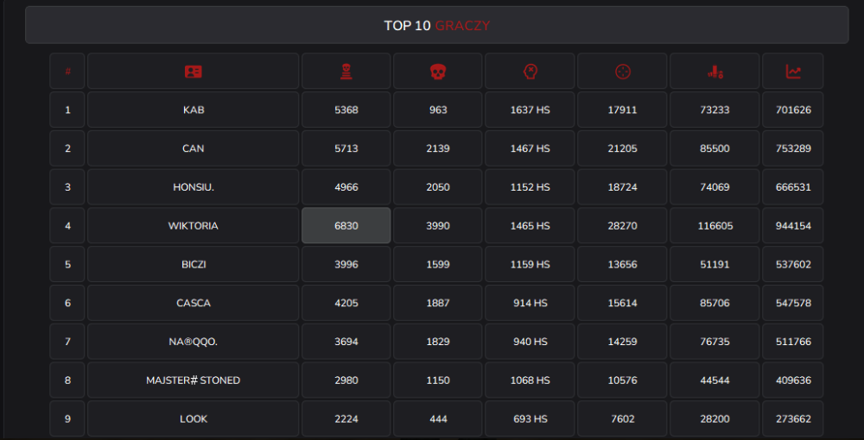Click the 444 cell in LOOK row
The height and width of the screenshot is (440, 864).
click(438, 418)
